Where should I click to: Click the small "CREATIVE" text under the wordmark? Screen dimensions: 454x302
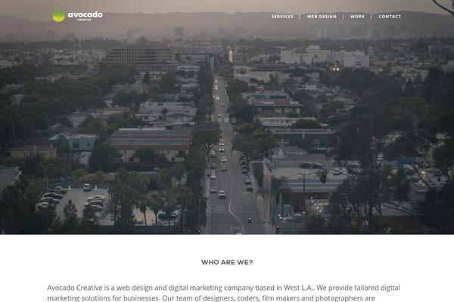click(x=84, y=20)
